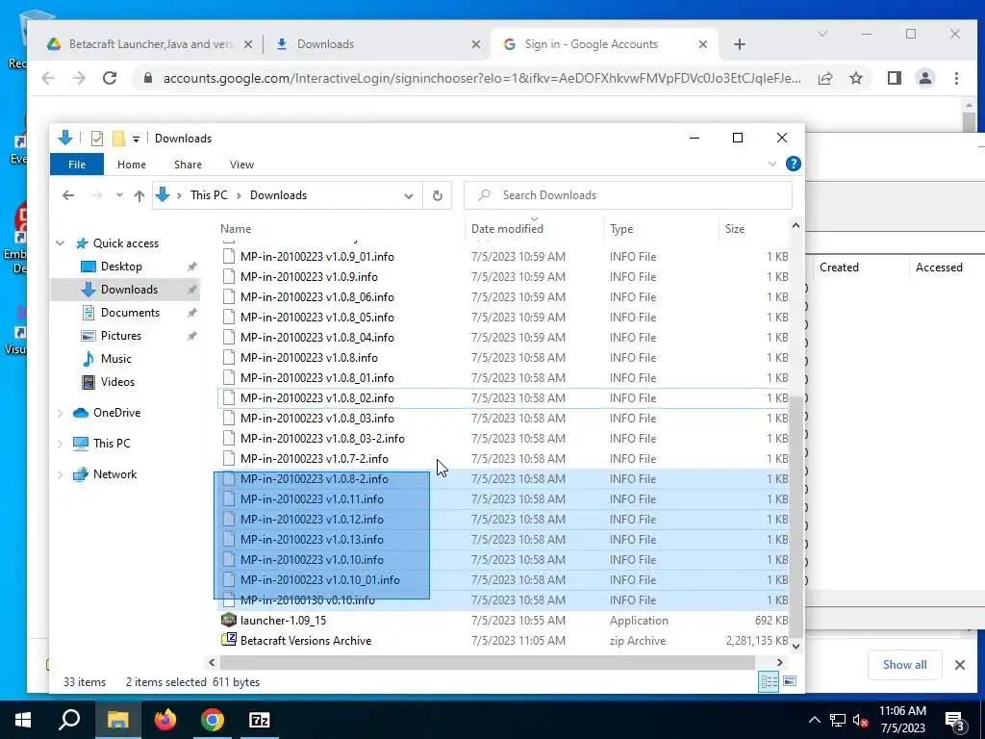Screen dimensions: 985x739
Task: Refresh the Downloads folder
Action: 438,195
